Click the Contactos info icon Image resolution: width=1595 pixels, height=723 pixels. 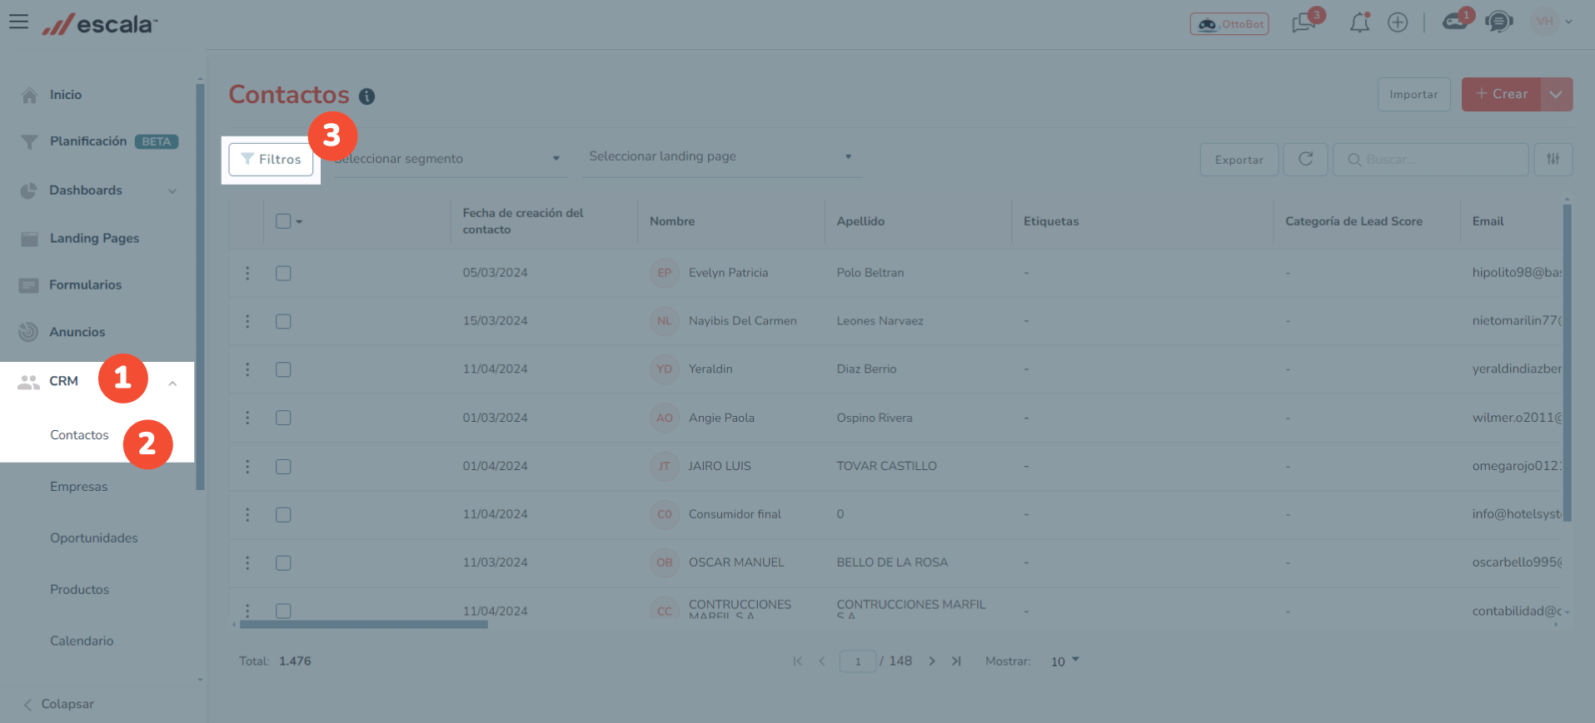[x=366, y=97]
